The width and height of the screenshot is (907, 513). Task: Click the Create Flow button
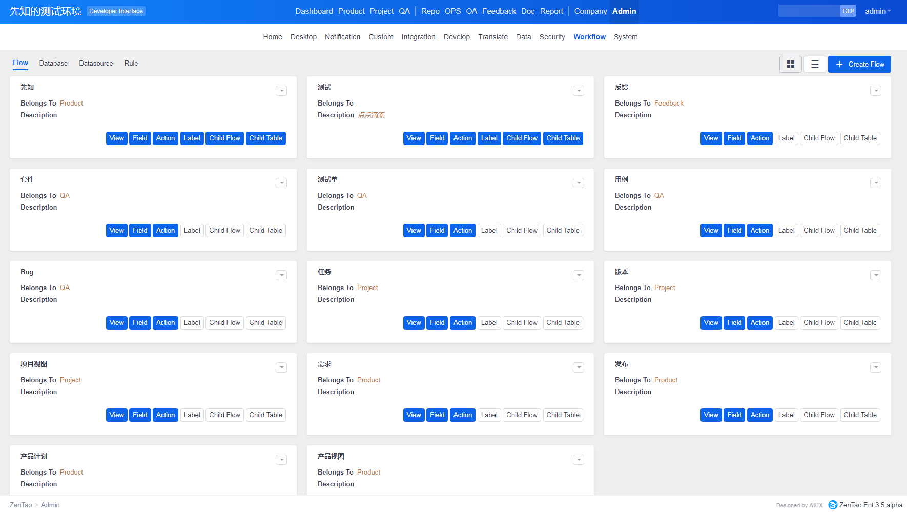(859, 64)
